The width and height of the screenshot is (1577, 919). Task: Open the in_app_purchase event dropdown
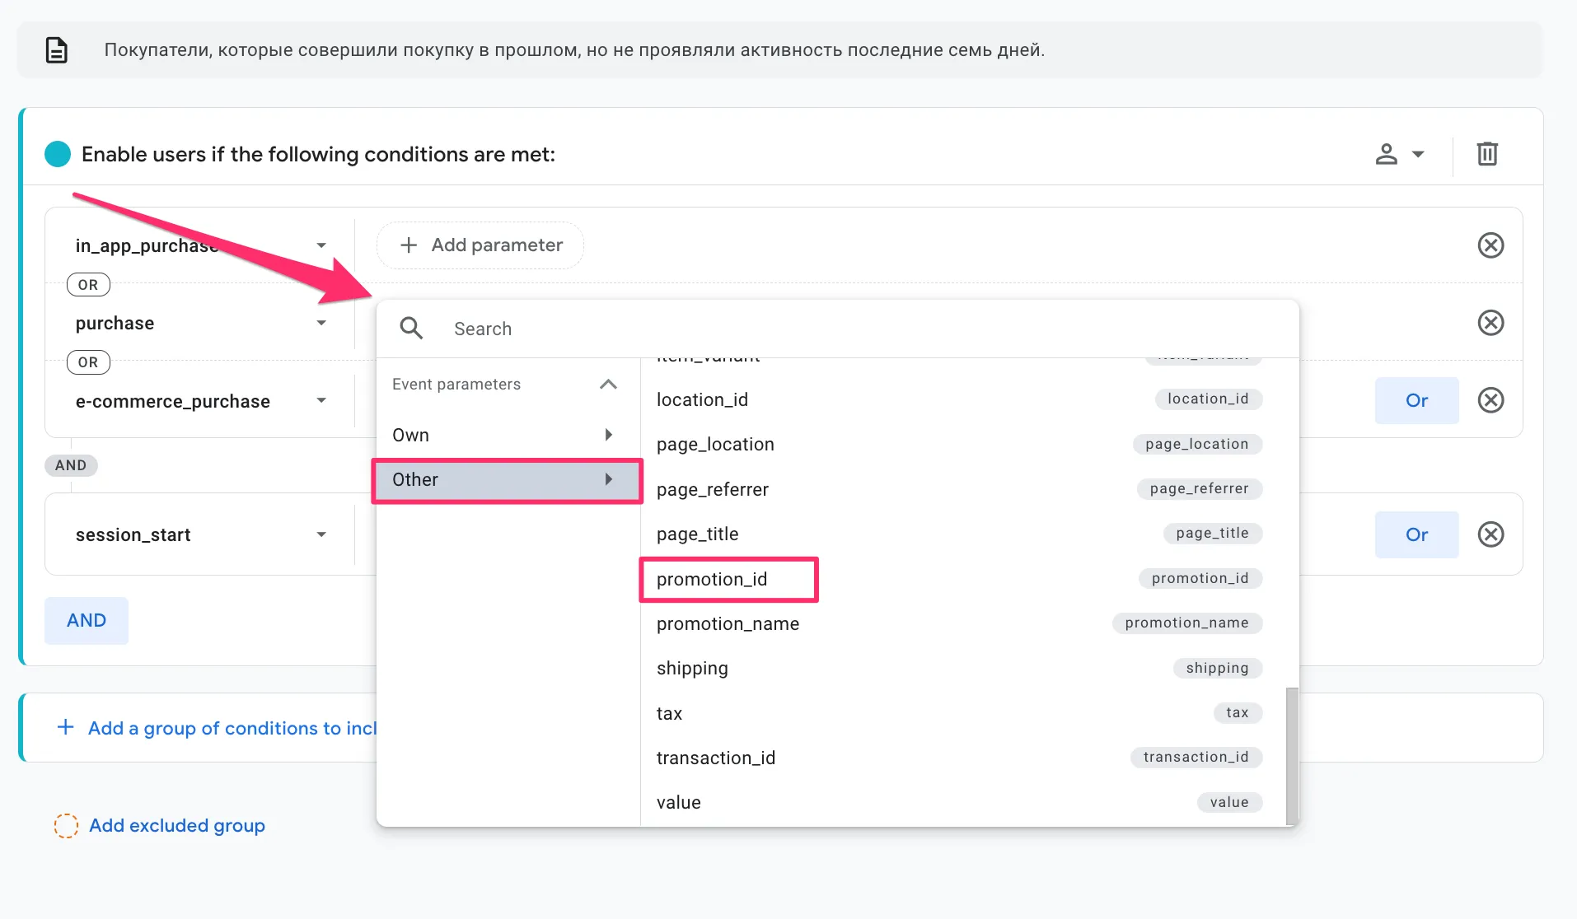321,245
